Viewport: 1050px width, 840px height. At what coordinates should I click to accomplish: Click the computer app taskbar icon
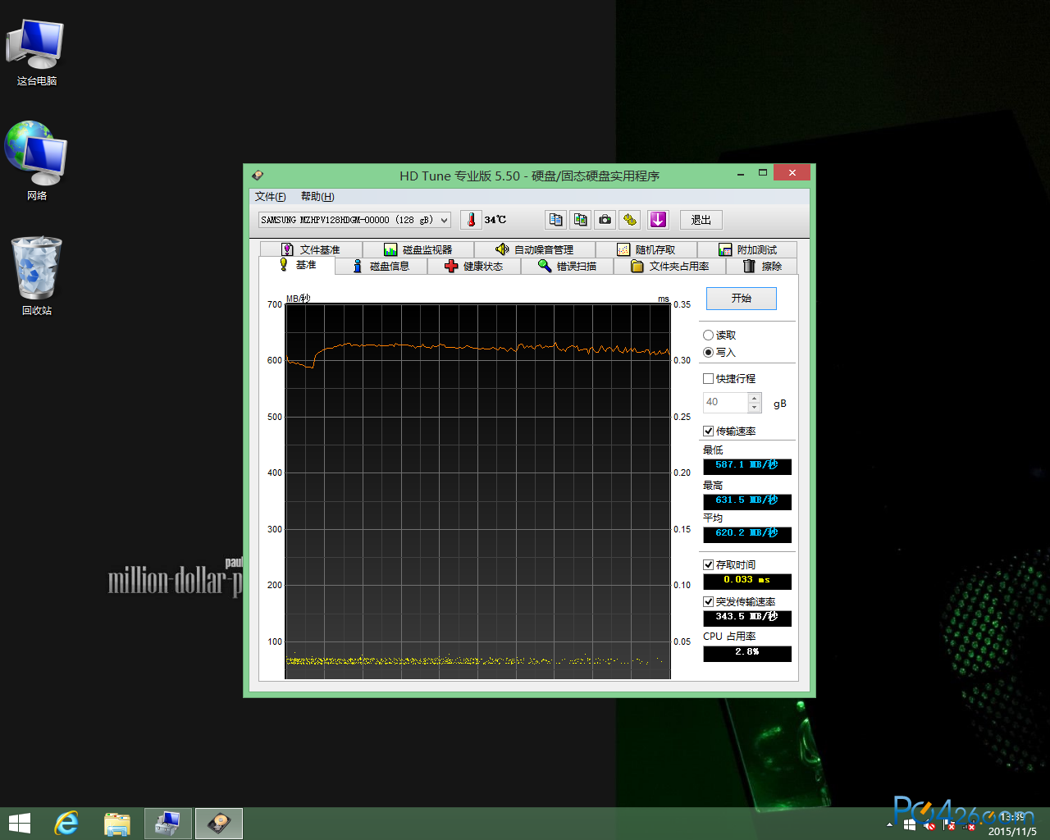tap(168, 824)
